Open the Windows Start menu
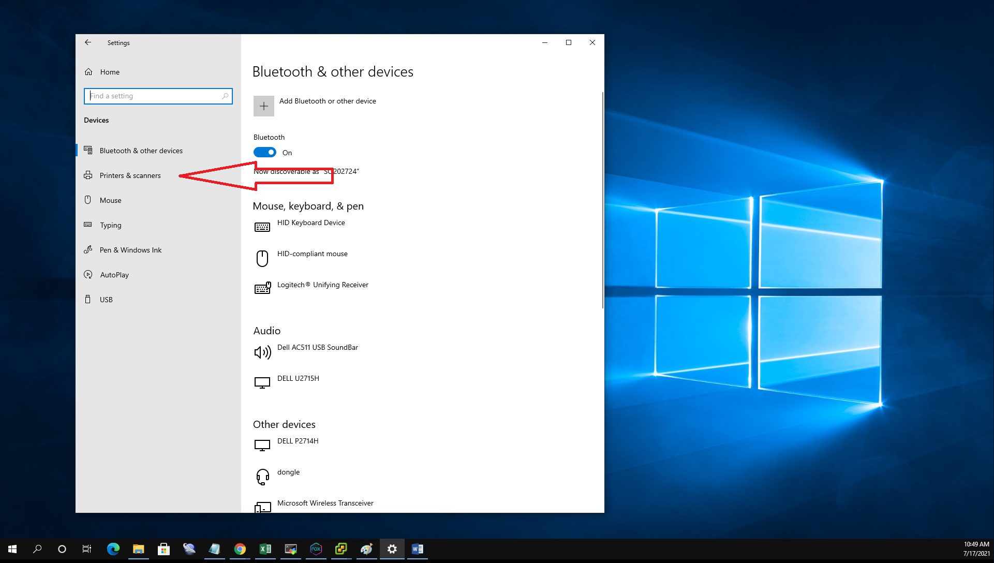Screen dimensions: 994x563 point(12,549)
